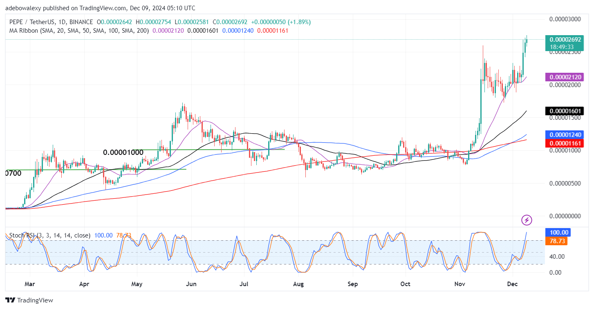Image resolution: width=594 pixels, height=309 pixels.
Task: Click the Dec label on time axis
Action: click(x=513, y=283)
